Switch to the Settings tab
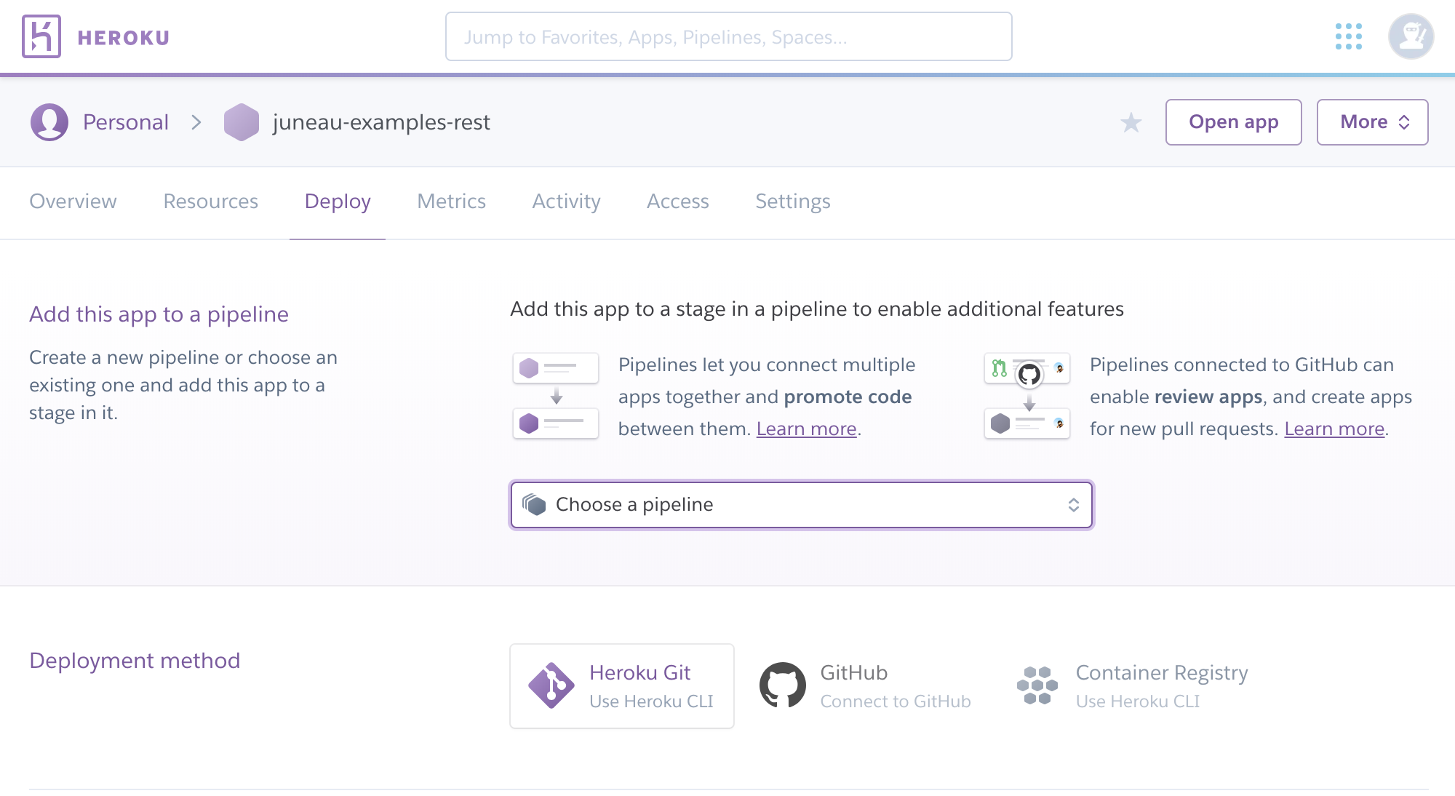This screenshot has width=1455, height=796. [792, 202]
